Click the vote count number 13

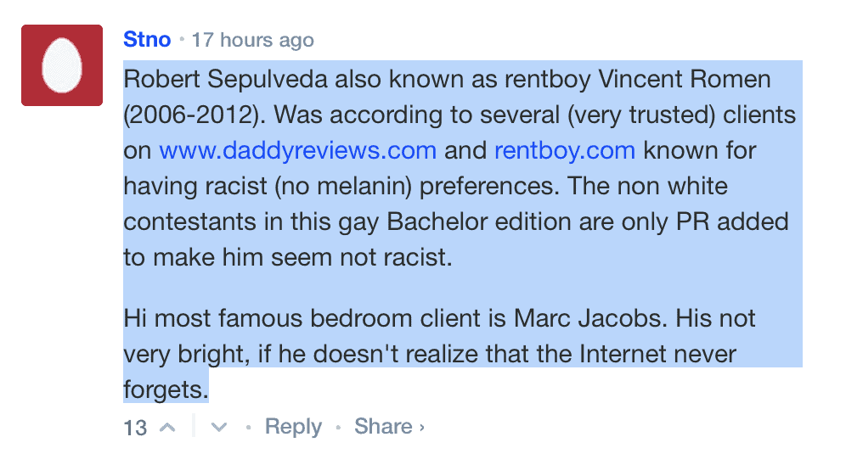coord(135,428)
